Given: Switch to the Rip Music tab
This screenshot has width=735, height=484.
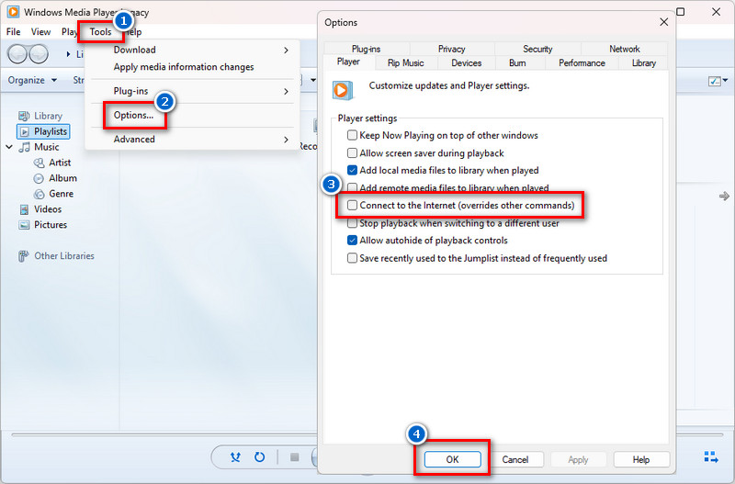Looking at the screenshot, I should [x=405, y=63].
